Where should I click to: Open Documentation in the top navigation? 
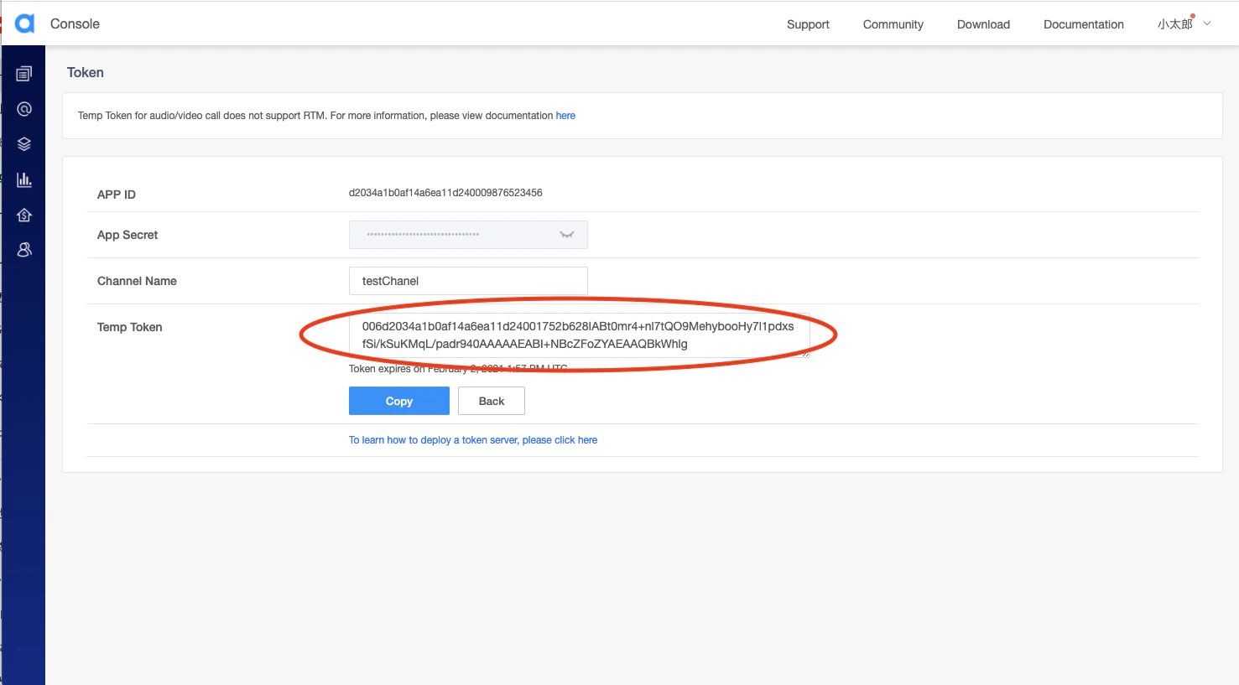(1084, 24)
